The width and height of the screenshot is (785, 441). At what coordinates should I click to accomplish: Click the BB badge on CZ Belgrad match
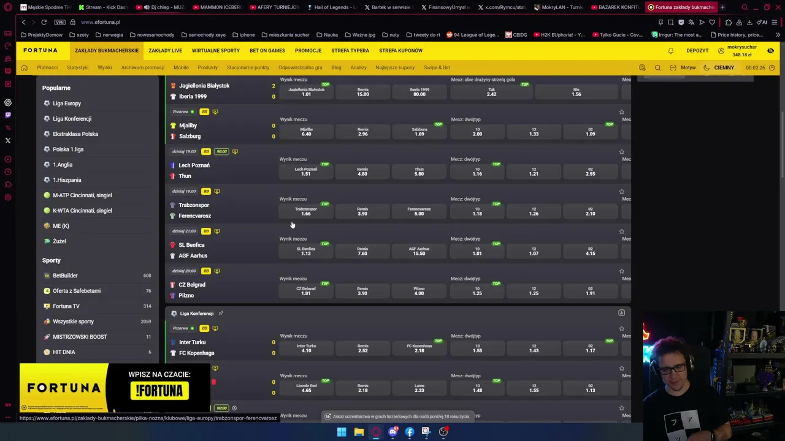(x=206, y=271)
